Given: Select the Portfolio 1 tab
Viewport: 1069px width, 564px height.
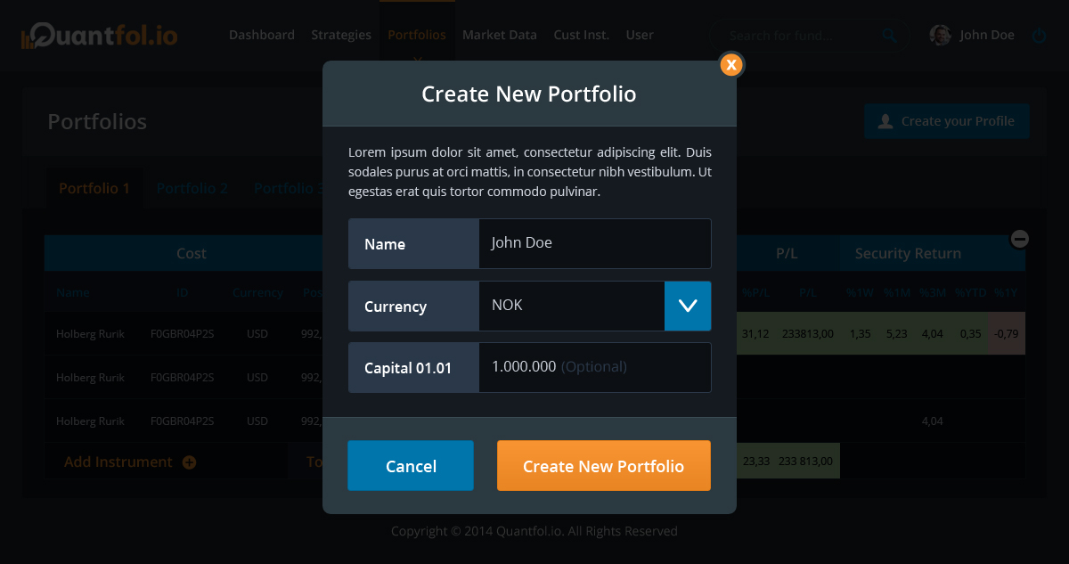Looking at the screenshot, I should [x=94, y=189].
